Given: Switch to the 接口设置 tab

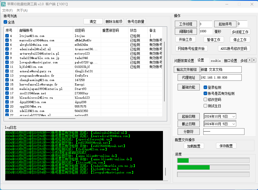Looking at the screenshot, I should (230, 61).
